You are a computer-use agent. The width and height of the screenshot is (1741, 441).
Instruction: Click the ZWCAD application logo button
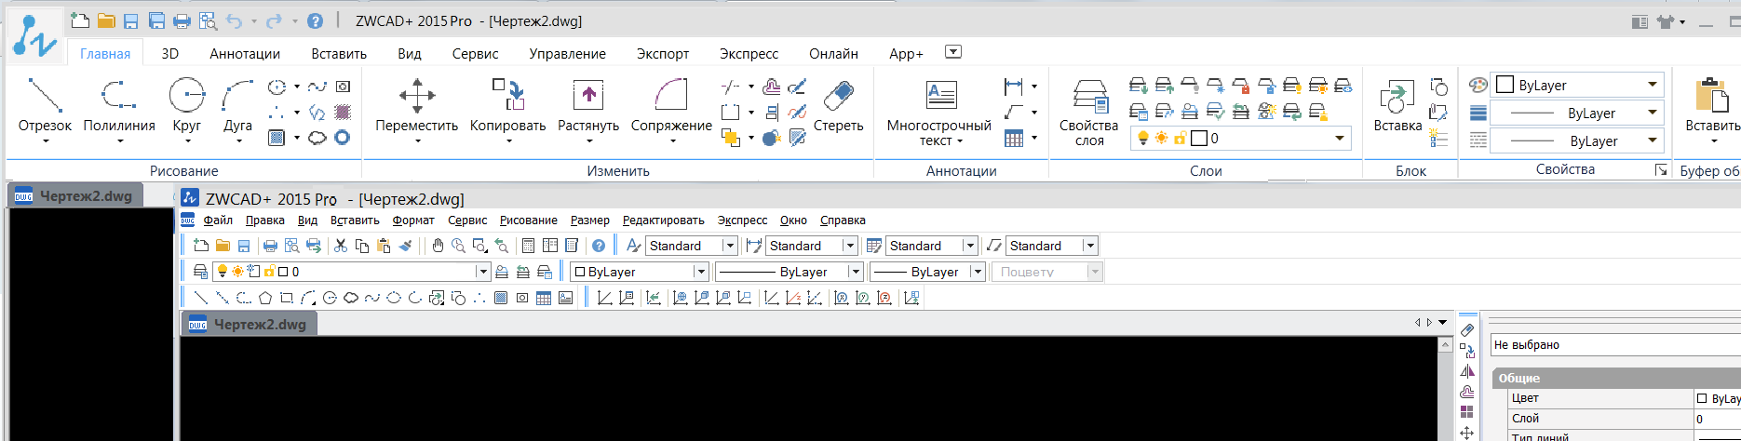34,37
